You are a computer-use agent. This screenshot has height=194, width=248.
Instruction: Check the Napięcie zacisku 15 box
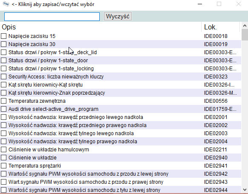pyautogui.click(x=4, y=36)
